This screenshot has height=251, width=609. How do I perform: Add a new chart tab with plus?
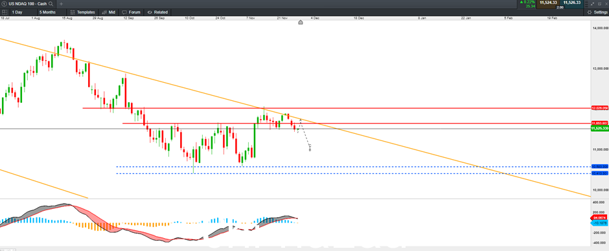tap(61, 4)
